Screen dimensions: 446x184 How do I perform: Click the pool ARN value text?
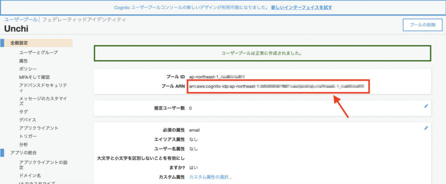pos(276,85)
